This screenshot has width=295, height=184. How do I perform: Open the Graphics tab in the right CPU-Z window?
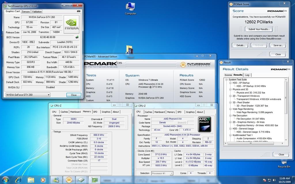coord(190,112)
